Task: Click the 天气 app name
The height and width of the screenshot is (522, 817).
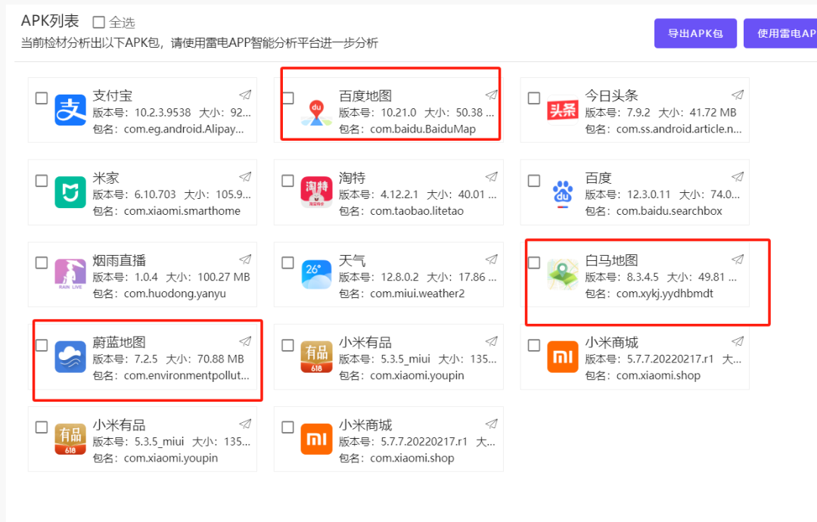Action: point(352,260)
